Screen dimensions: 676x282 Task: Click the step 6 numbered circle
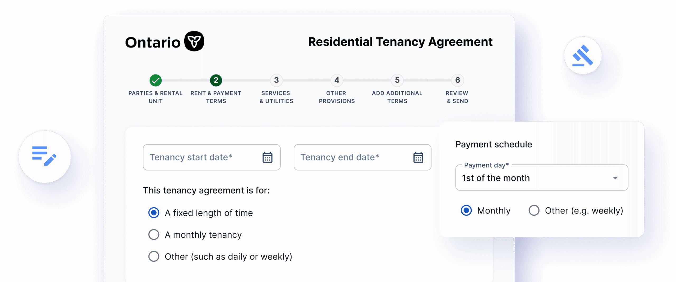458,80
